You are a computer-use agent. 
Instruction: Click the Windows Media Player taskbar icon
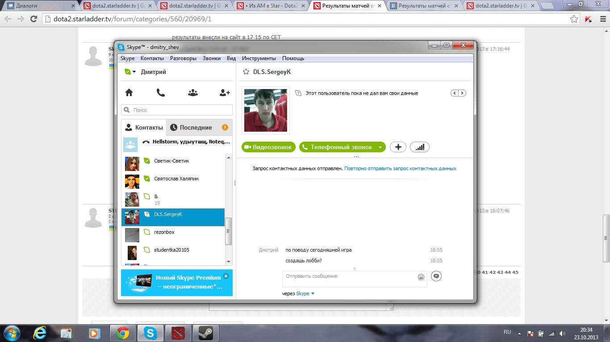(95, 333)
